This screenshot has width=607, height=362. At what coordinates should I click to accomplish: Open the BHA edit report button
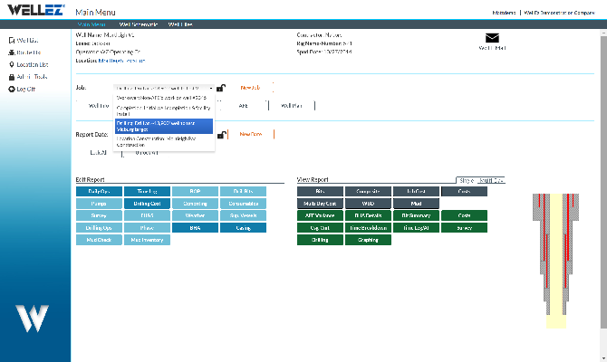(195, 228)
